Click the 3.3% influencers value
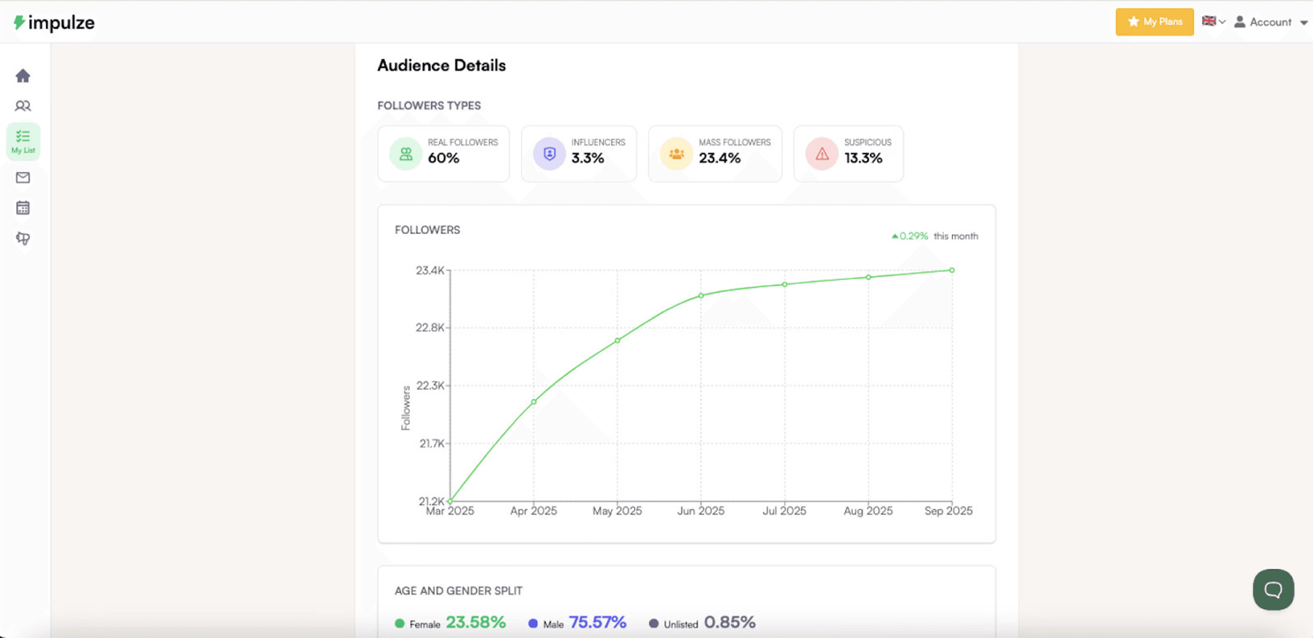This screenshot has width=1313, height=638. (x=587, y=158)
